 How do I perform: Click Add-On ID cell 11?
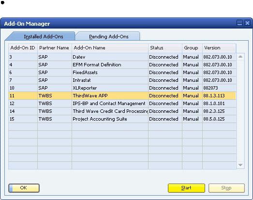pos(23,95)
